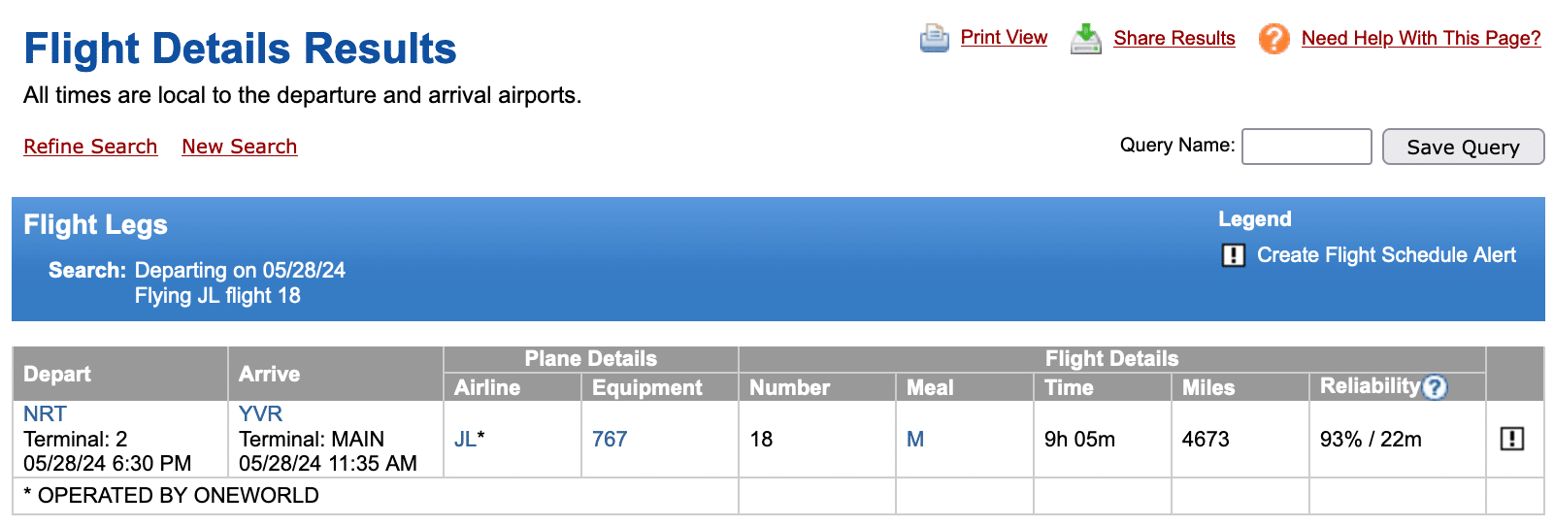This screenshot has height=527, width=1554.
Task: Click the Reliability help question icon
Action: tap(1435, 387)
